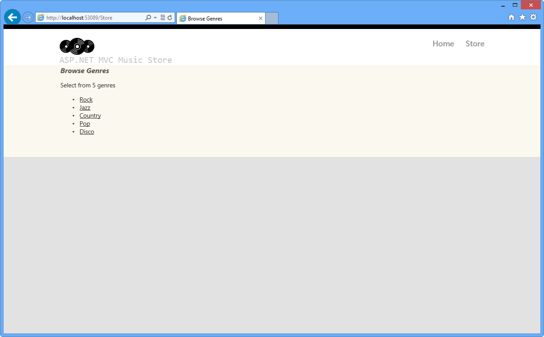Browse the Rock genre
Viewport: 544px width, 337px height.
86,99
